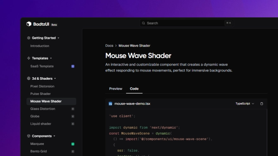Screen dimensions: 278x156
Task: Click the Getting Started gear icon
Action: coord(29,38)
